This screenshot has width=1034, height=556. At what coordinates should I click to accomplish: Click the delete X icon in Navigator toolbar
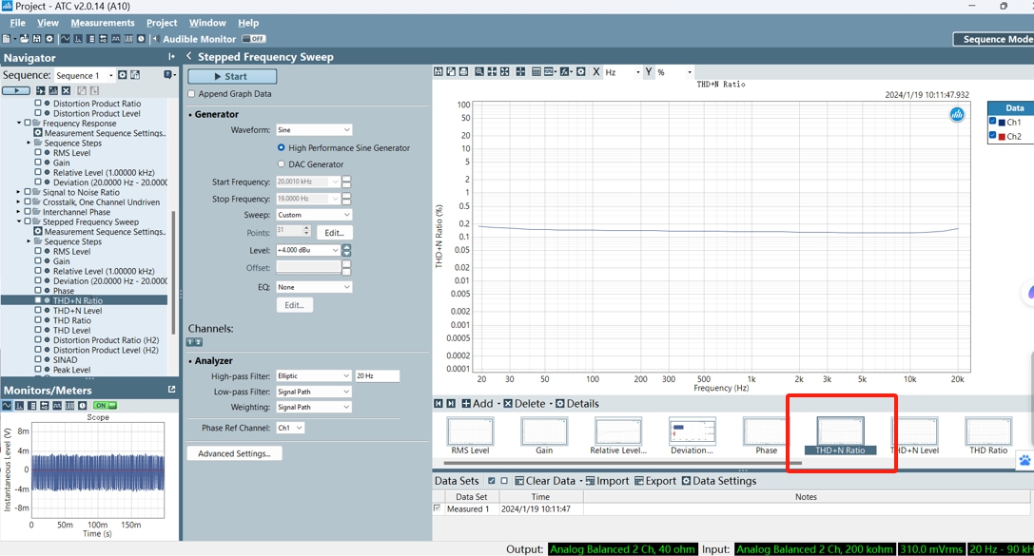(66, 90)
